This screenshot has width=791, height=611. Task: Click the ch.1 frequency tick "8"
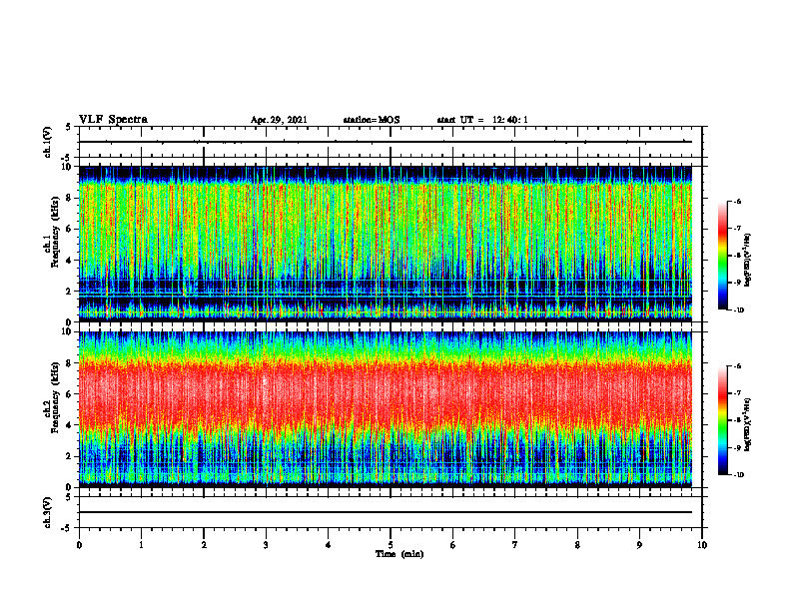point(70,198)
